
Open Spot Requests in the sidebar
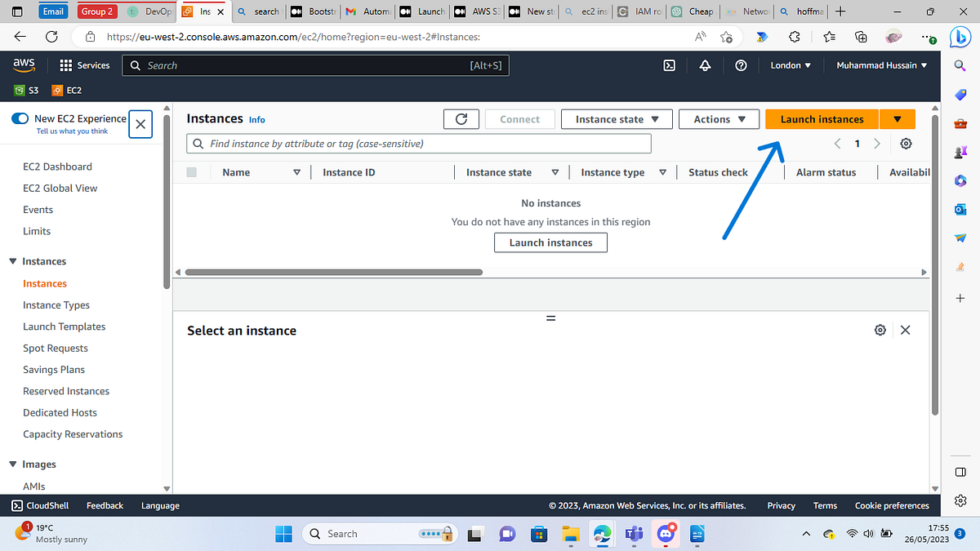click(x=56, y=348)
